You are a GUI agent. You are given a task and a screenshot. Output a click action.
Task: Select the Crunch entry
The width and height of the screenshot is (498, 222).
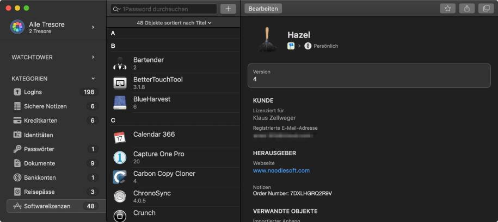pyautogui.click(x=175, y=214)
